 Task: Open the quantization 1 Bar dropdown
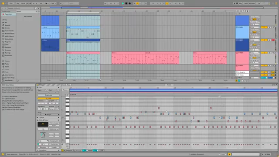click(x=53, y=3)
